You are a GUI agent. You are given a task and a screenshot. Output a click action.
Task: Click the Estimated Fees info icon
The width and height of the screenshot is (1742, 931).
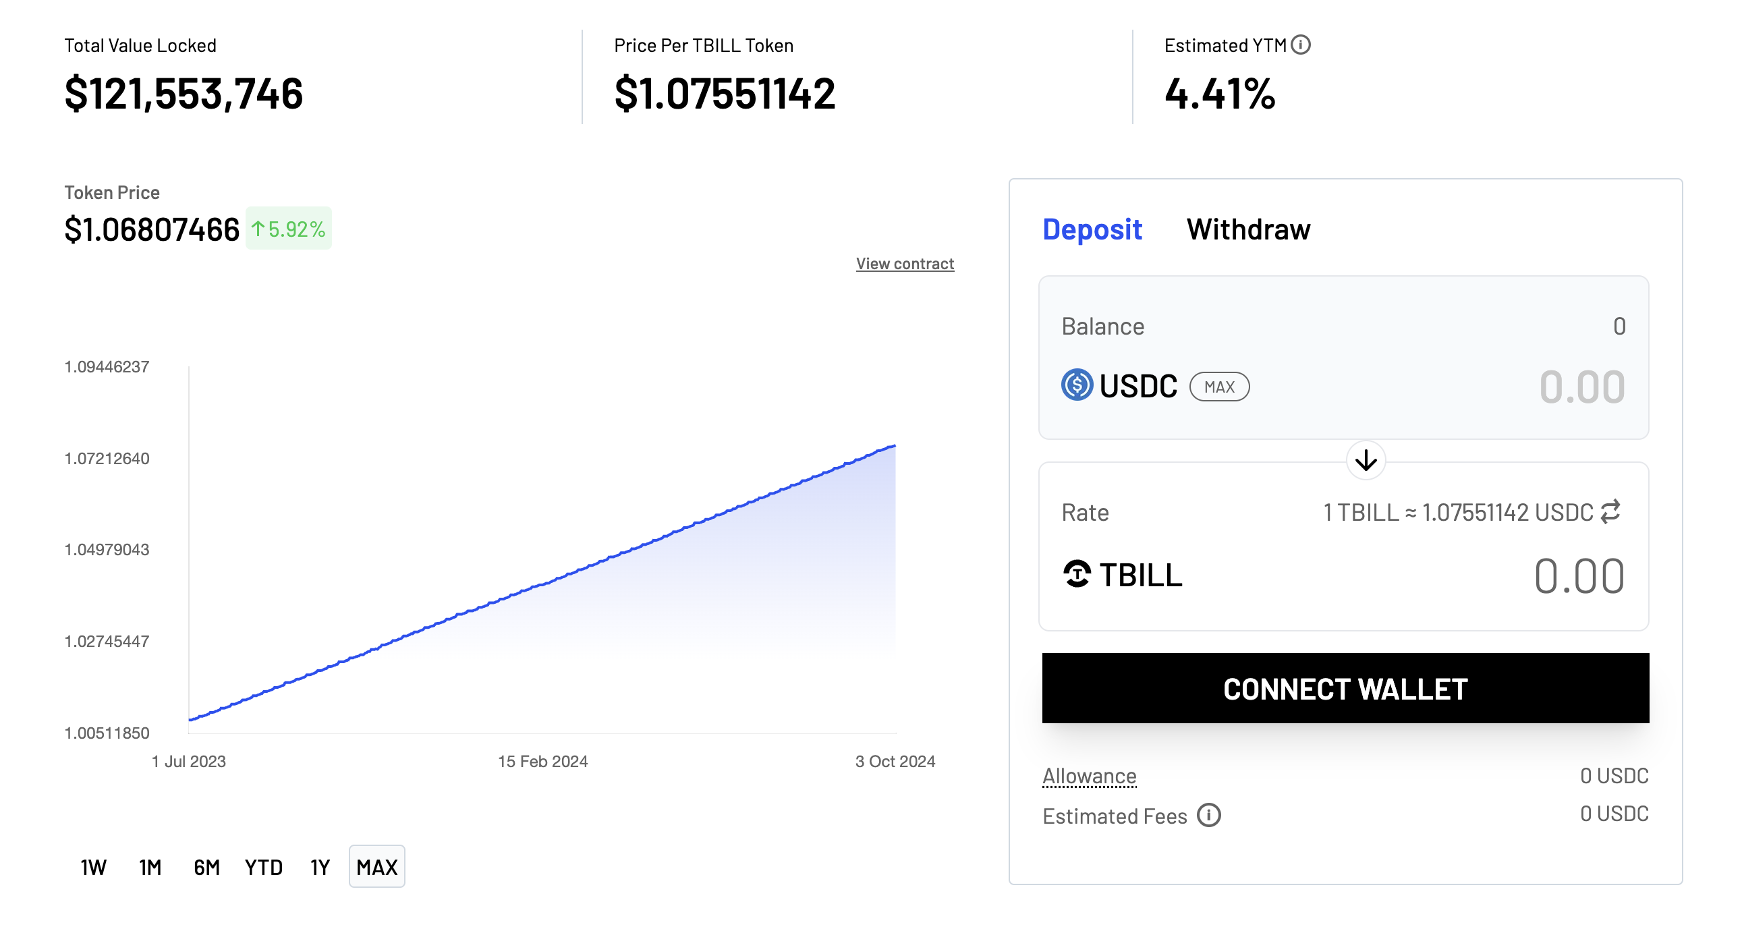point(1208,816)
